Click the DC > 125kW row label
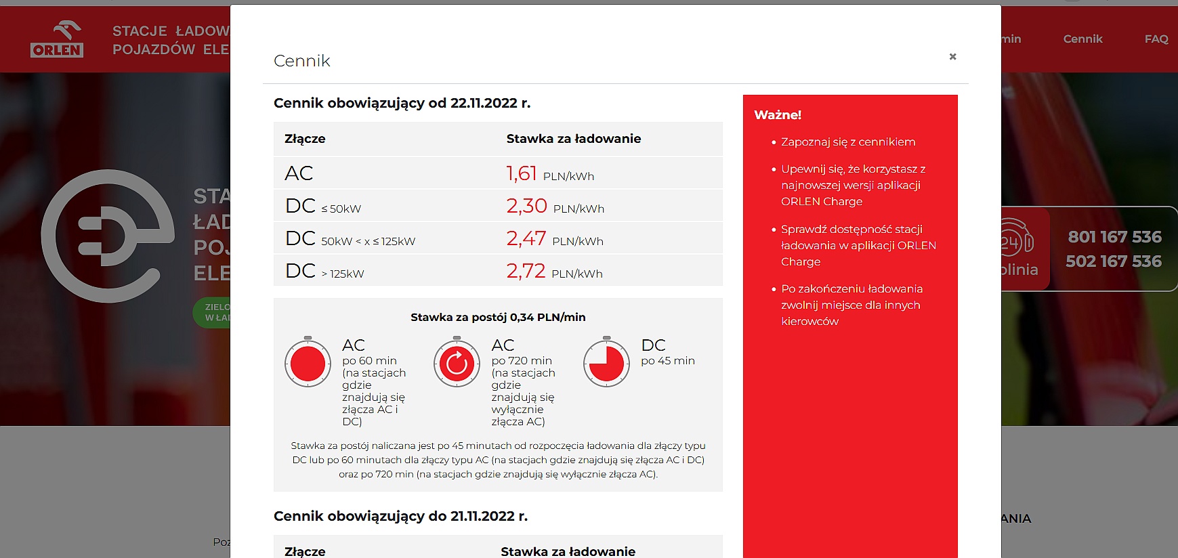The width and height of the screenshot is (1178, 558). [324, 271]
